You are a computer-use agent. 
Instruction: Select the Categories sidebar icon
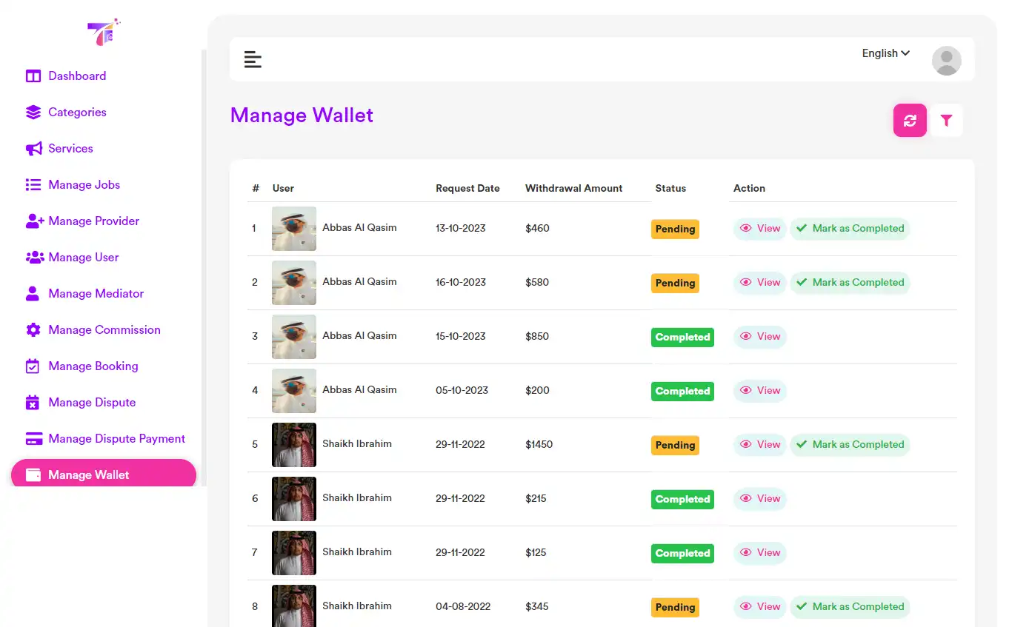[33, 112]
